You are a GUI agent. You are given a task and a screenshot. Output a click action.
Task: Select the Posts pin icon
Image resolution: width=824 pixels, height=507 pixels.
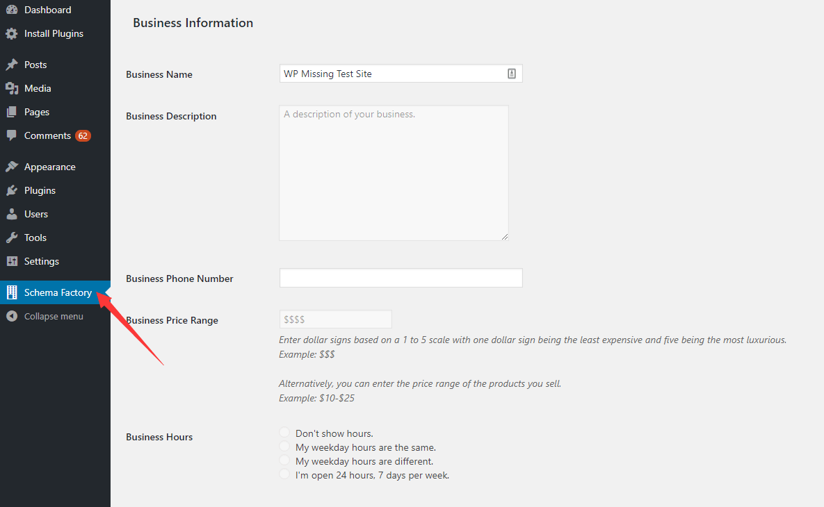[x=11, y=64]
